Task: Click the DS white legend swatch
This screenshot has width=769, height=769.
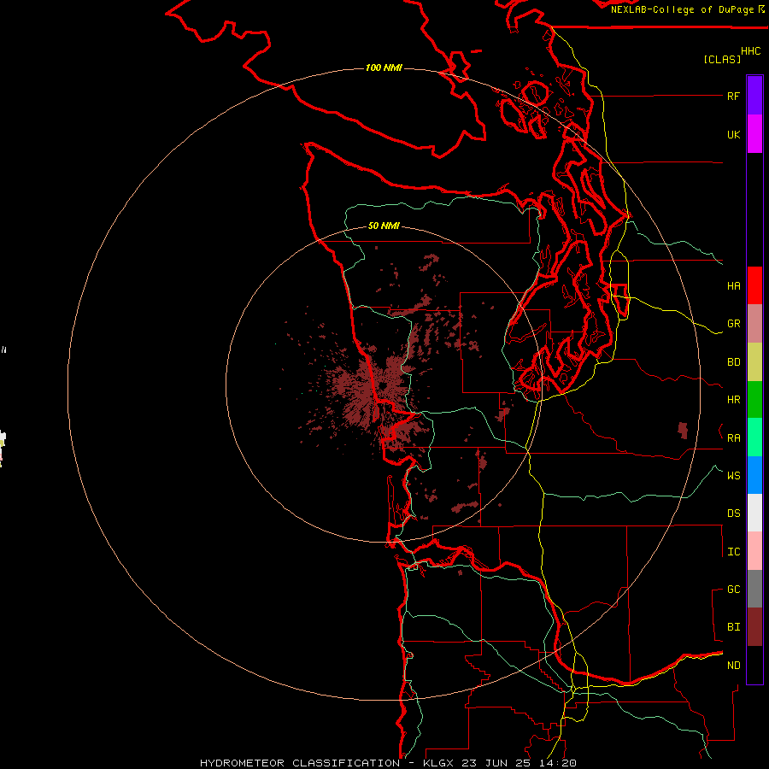Action: tap(754, 513)
